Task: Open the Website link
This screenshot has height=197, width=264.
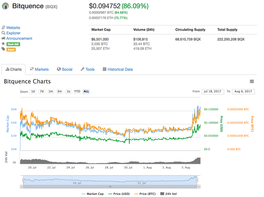Action: [13, 28]
